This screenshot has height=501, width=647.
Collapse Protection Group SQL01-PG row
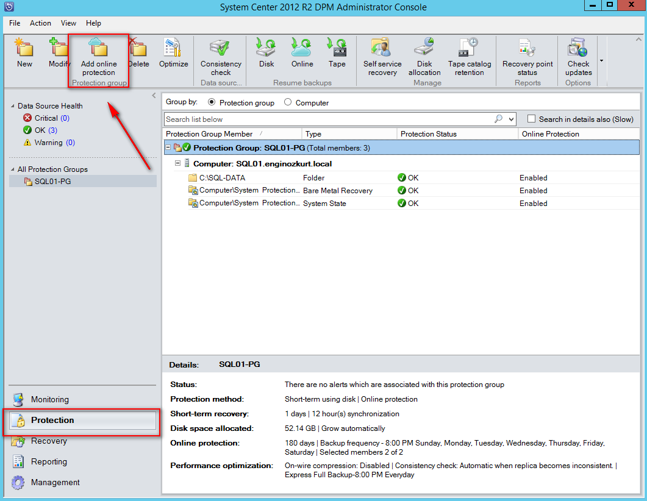[x=168, y=147]
